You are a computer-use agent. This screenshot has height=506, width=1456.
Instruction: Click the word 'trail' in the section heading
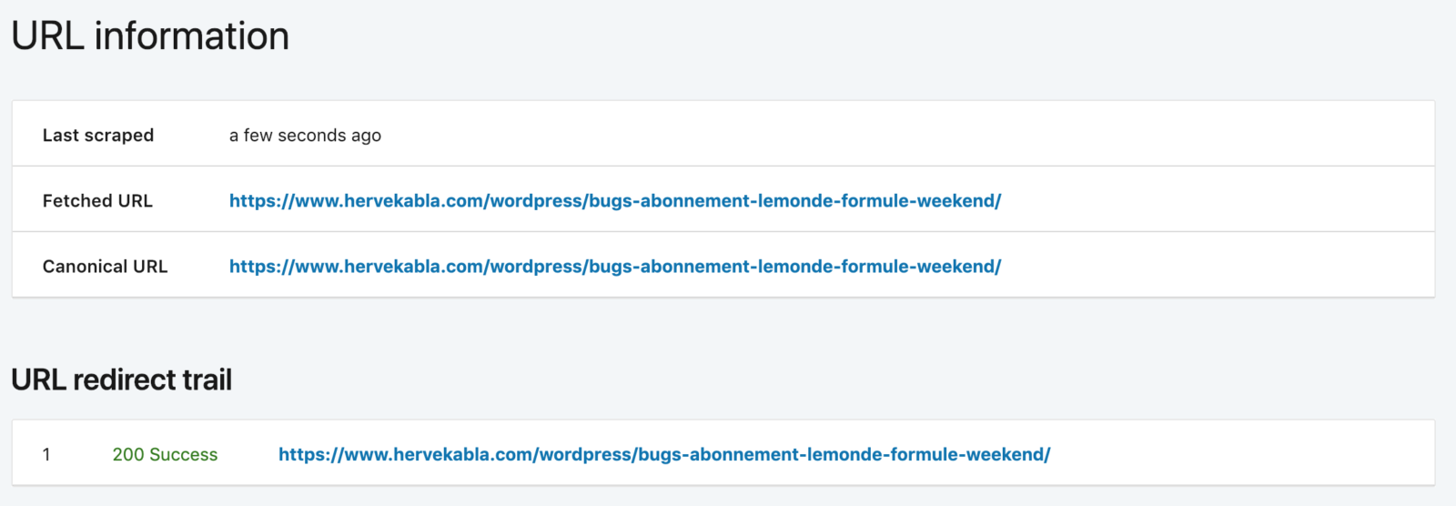tap(207, 379)
